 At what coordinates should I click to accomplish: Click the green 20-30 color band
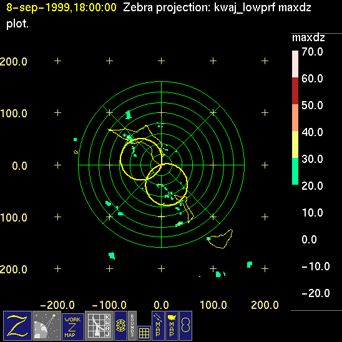pos(295,172)
